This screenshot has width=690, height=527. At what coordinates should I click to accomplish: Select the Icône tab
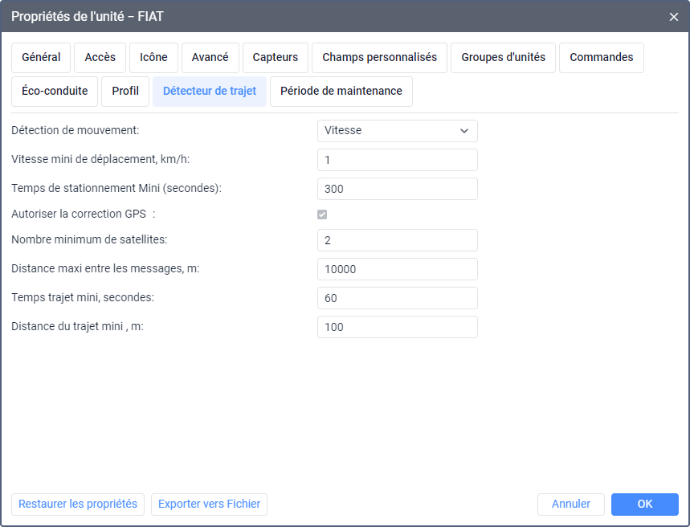tap(153, 58)
